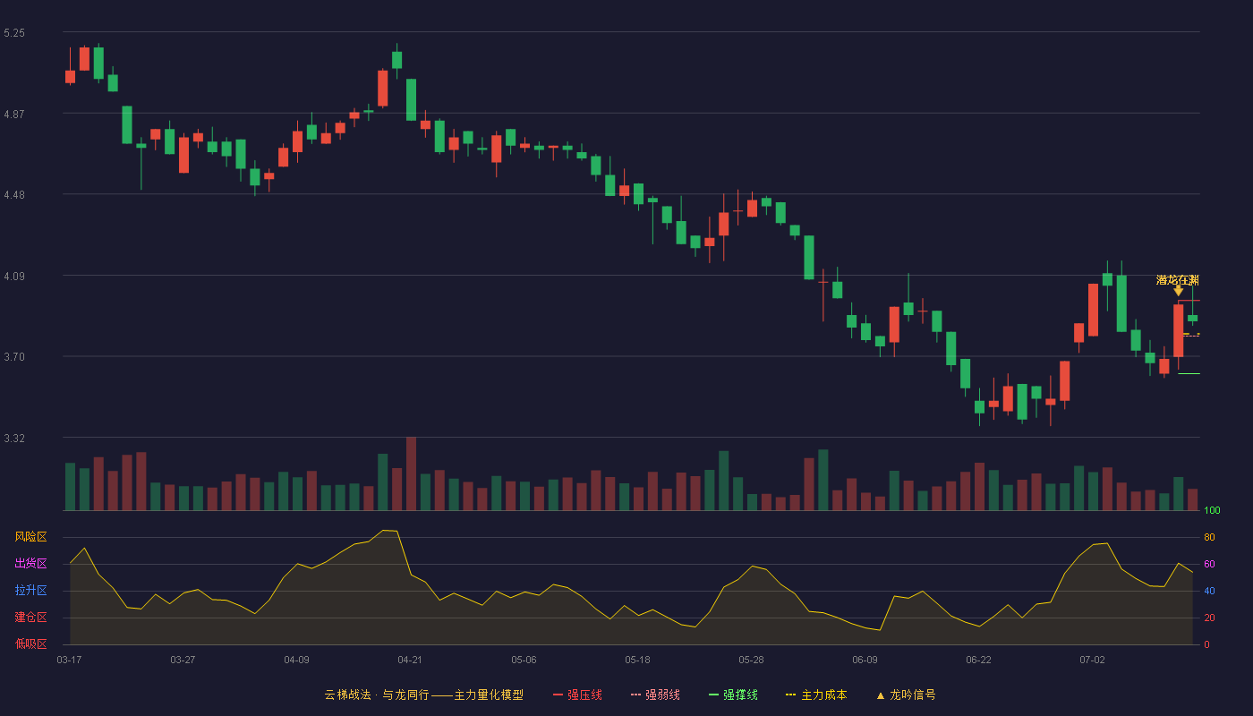Screen dimensions: 1253x716
Task: Click the 潜龙在渊 signal label
Action: pos(1177,280)
